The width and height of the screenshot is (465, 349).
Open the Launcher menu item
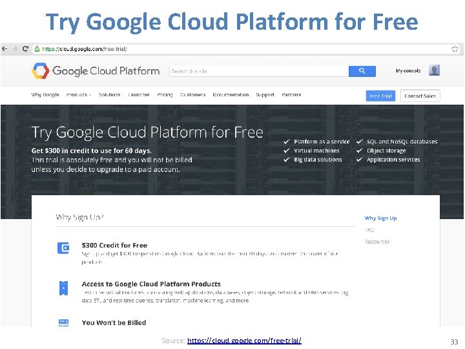tap(138, 94)
